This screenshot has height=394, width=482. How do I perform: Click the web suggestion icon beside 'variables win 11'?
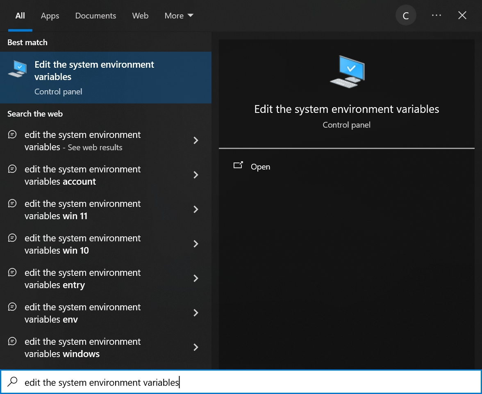[12, 203]
